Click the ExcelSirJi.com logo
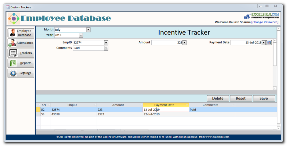 pos(261,16)
